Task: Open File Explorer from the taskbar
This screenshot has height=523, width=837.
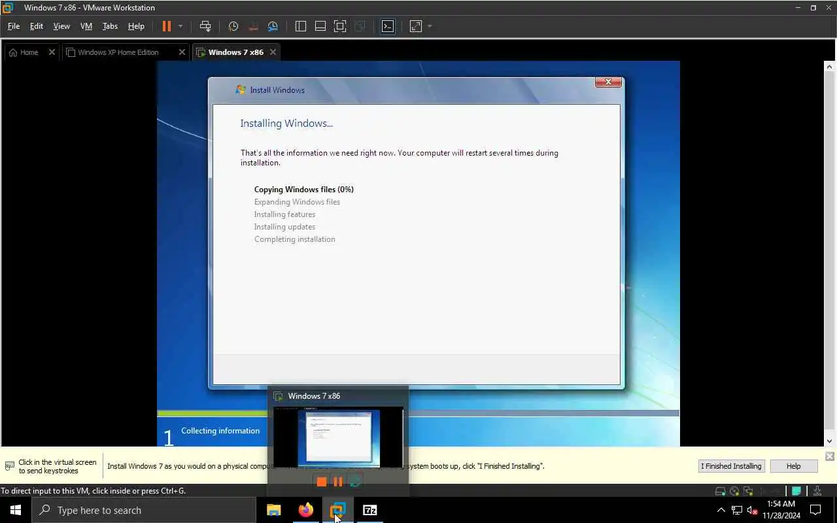Action: (x=274, y=510)
